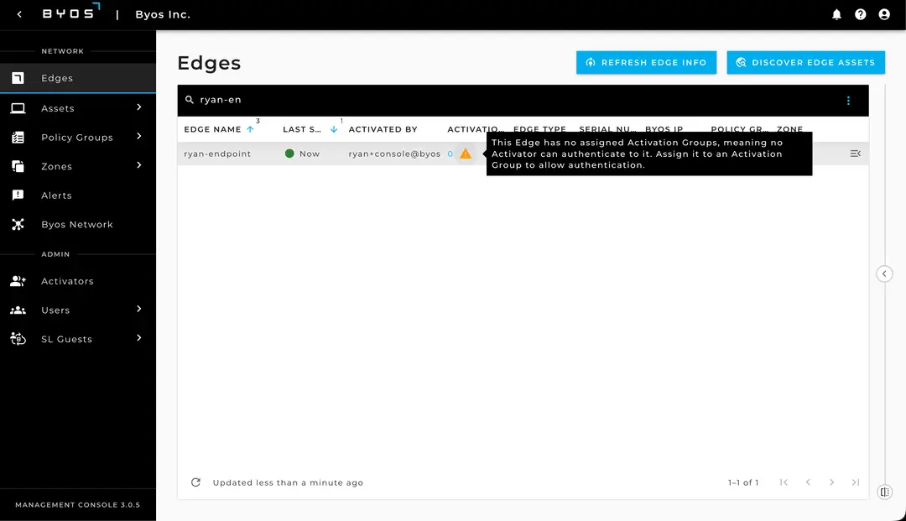906x521 pixels.
Task: Open Byos Network in the sidebar
Action: (77, 224)
